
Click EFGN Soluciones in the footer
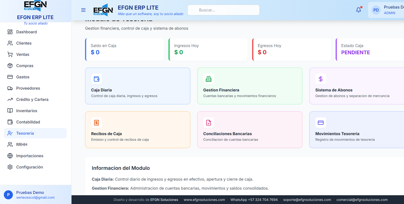(164, 200)
